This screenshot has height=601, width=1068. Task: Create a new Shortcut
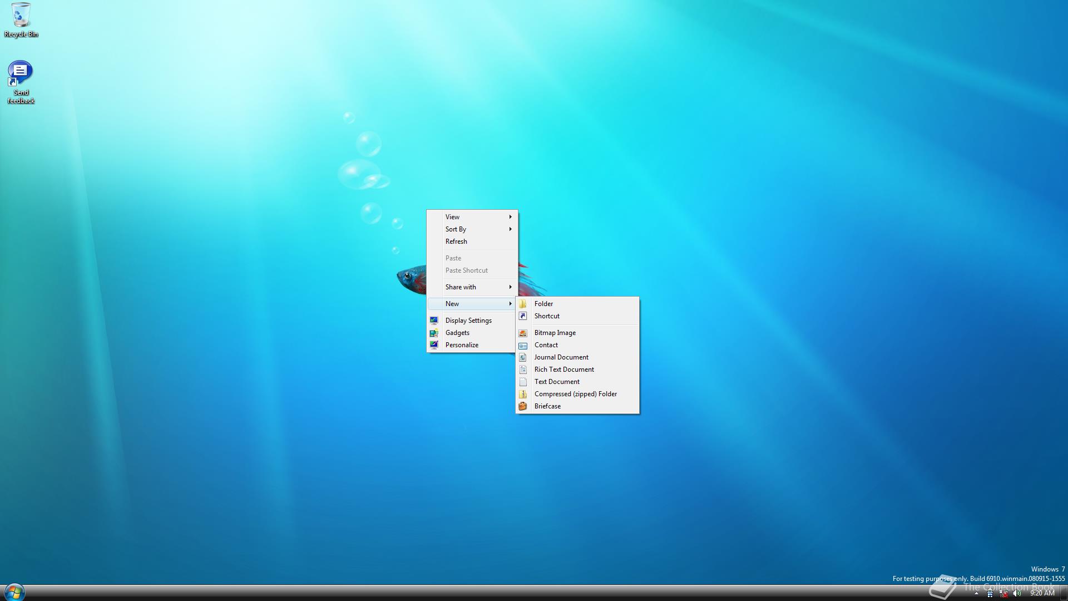577,316
